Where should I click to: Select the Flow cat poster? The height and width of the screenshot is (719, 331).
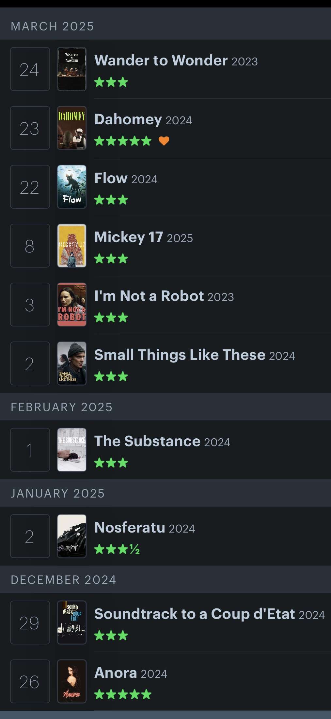(72, 187)
